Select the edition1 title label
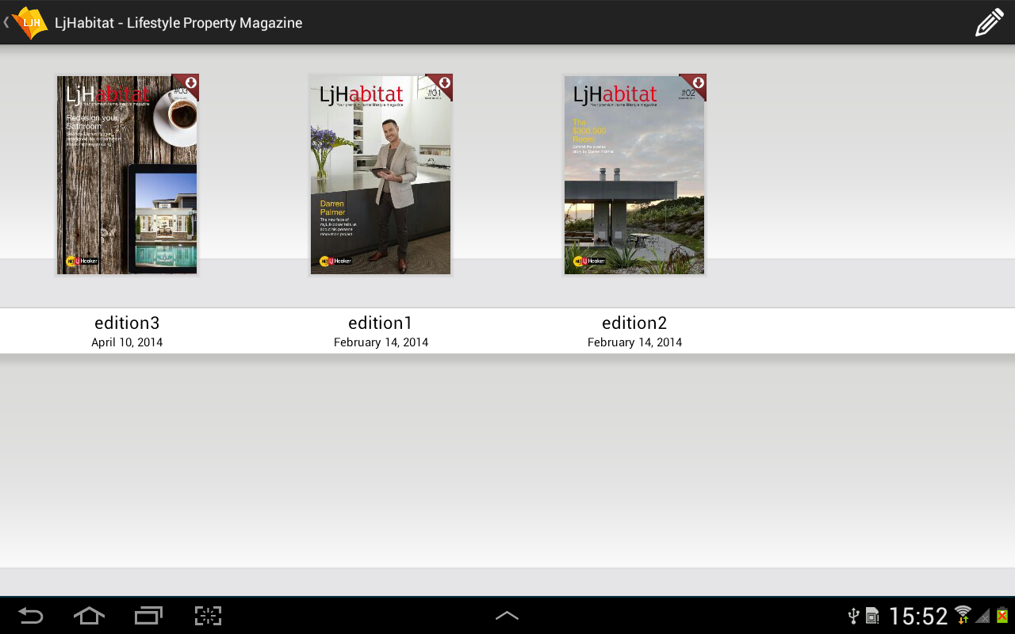 point(381,323)
